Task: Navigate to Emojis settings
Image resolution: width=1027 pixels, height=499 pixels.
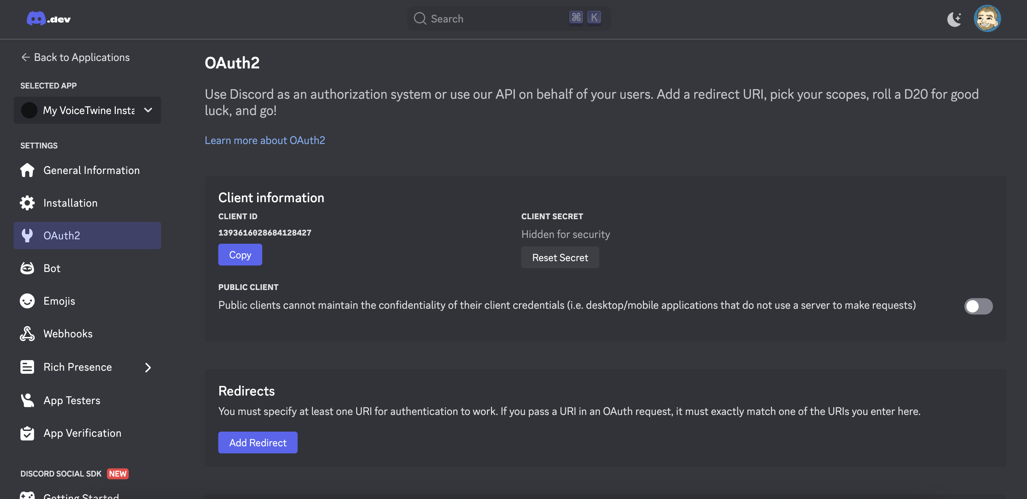Action: pyautogui.click(x=87, y=301)
